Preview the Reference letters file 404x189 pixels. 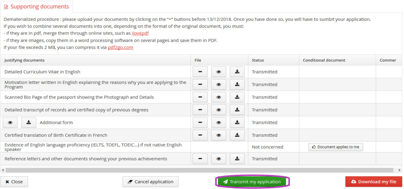(218, 159)
